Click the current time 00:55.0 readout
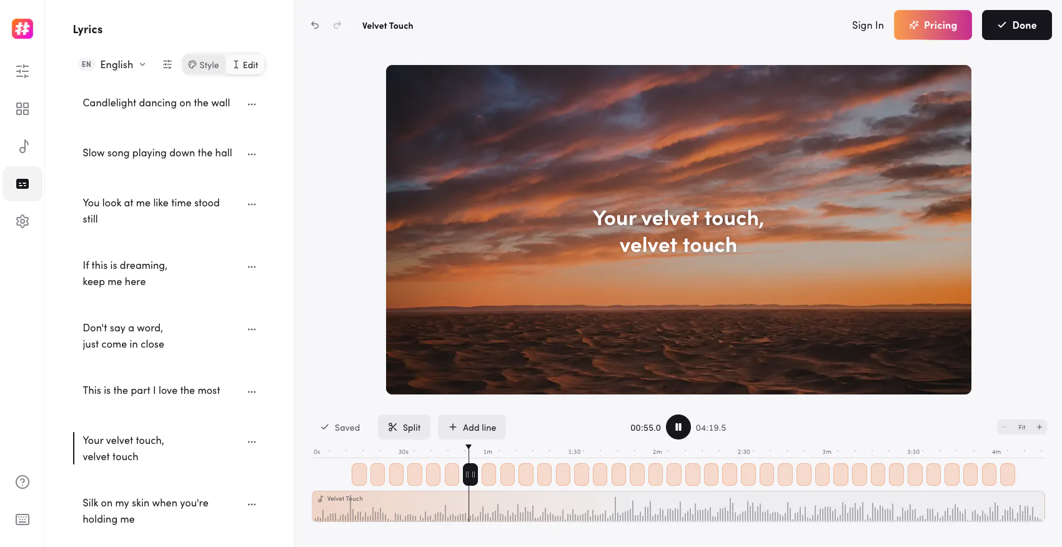This screenshot has height=547, width=1062. coord(645,428)
